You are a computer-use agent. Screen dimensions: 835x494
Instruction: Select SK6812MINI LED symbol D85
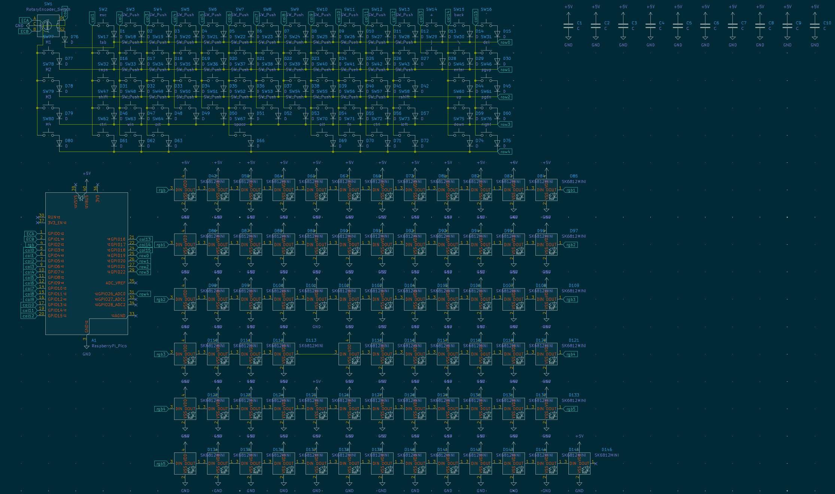coord(546,189)
